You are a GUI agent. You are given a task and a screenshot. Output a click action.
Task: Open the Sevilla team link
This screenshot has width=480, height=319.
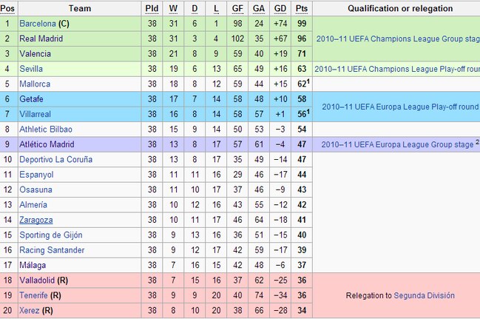[x=31, y=69]
